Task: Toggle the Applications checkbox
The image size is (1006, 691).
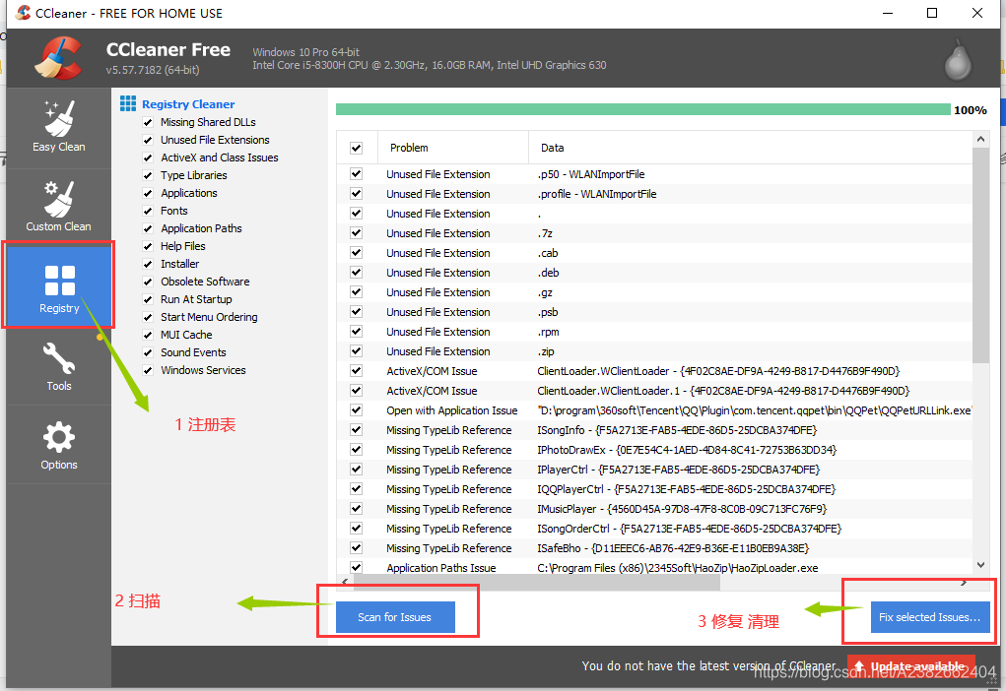Action: pyautogui.click(x=148, y=193)
